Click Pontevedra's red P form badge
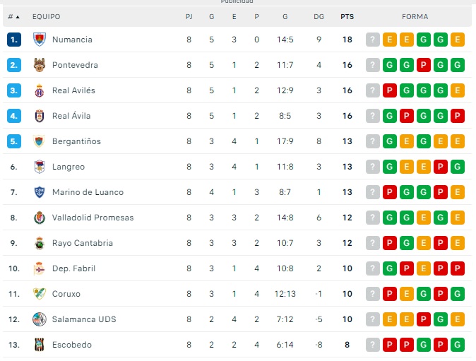 click(x=424, y=65)
